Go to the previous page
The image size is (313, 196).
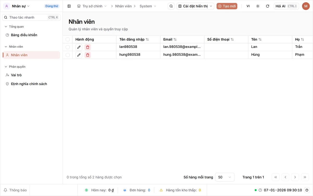[x=285, y=177]
